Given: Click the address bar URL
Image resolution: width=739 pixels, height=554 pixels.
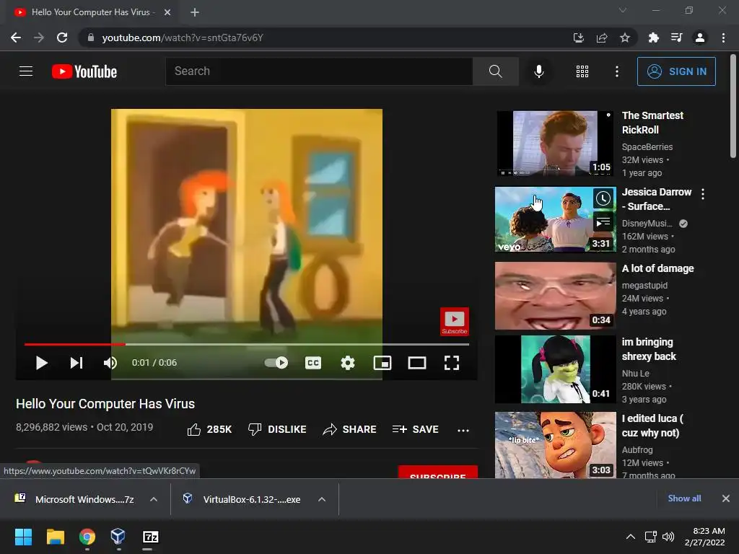Looking at the screenshot, I should (x=183, y=38).
